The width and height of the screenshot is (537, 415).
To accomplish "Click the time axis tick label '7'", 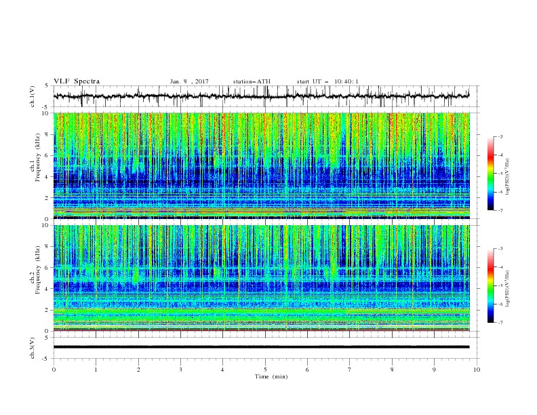I will (x=350, y=370).
